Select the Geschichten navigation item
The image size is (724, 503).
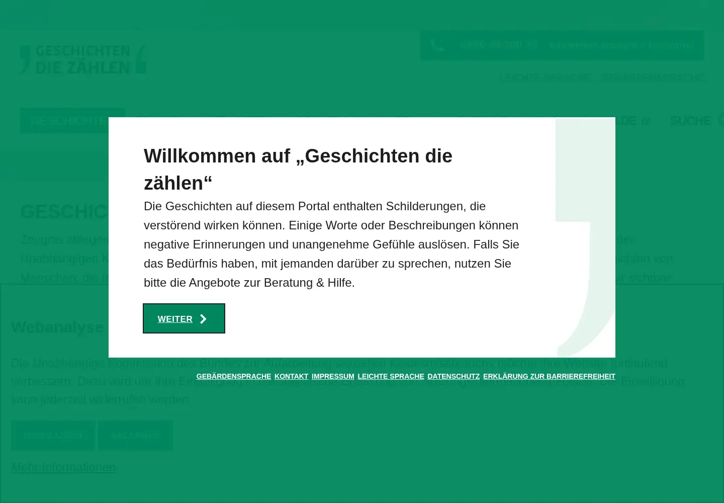pos(72,121)
